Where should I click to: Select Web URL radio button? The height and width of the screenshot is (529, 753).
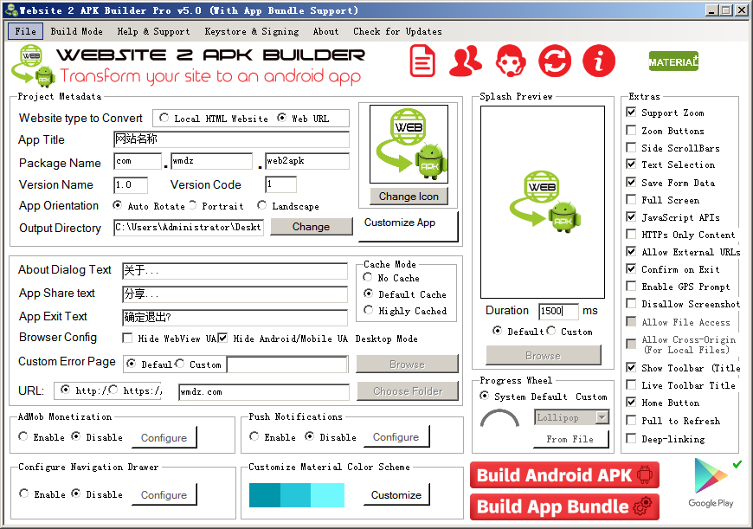(282, 118)
